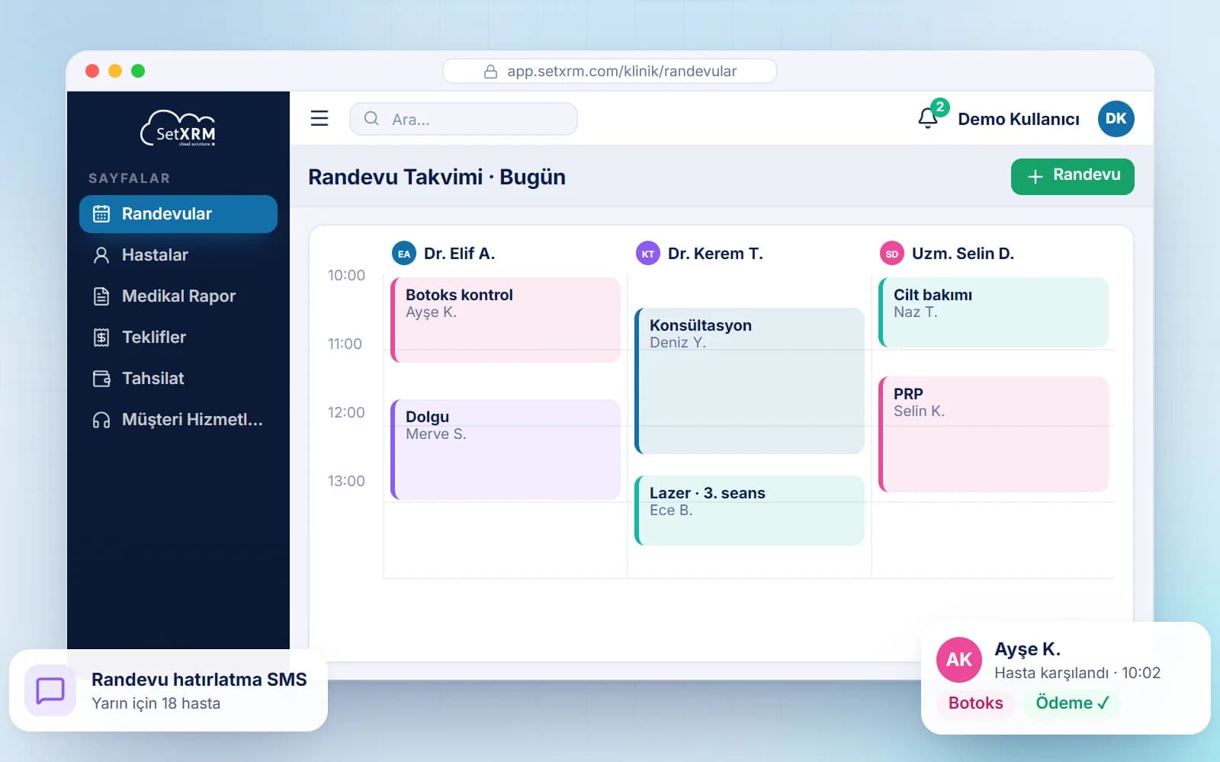Select the Uzm. Selin D. avatar badge
The image size is (1220, 762).
[892, 254]
